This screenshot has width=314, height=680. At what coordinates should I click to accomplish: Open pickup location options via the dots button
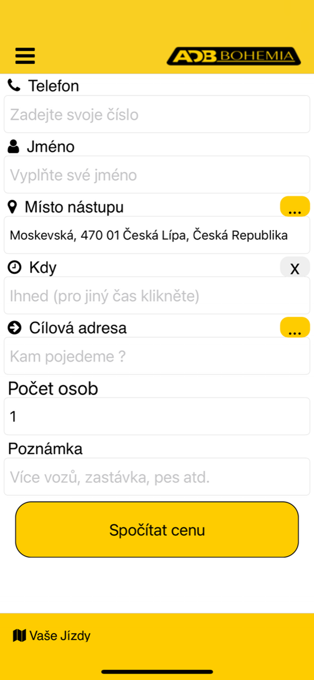pos(295,206)
